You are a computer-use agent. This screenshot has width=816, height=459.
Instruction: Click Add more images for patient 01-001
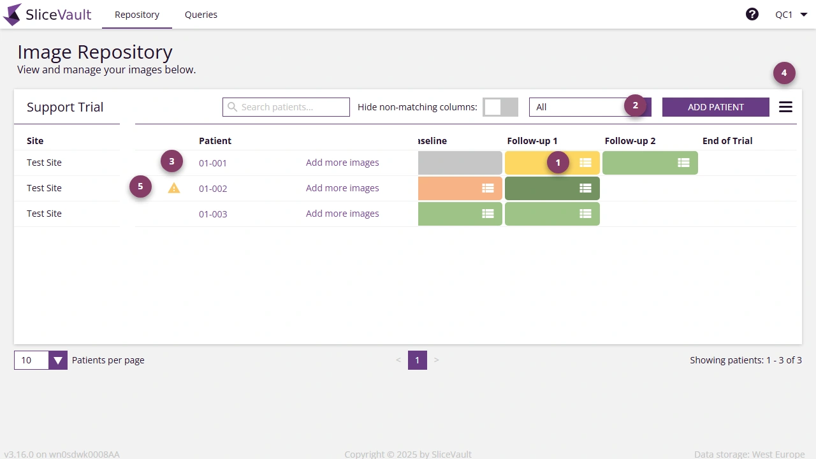click(x=342, y=163)
